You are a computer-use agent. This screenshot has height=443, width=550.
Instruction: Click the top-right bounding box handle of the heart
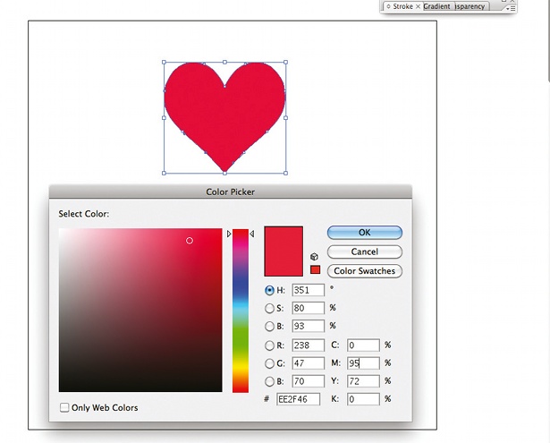pos(285,62)
